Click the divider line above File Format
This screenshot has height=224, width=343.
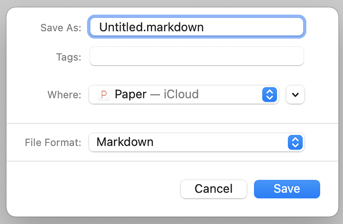coord(171,123)
